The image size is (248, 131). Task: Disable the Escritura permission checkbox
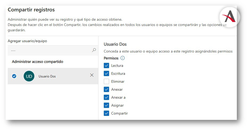tap(106, 73)
